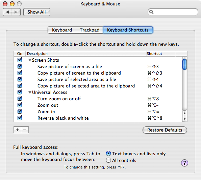Click the On column header
201x180 pixels.
click(20, 54)
